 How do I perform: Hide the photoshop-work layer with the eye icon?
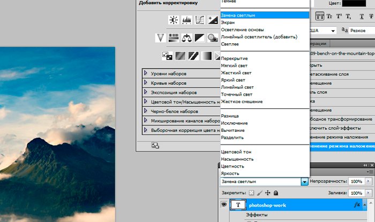coord(224,205)
